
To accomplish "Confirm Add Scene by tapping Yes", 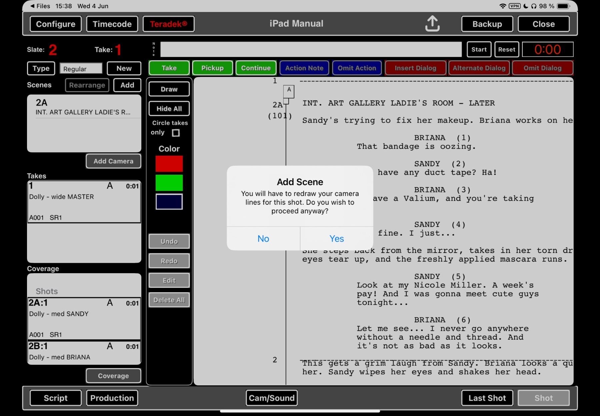I will click(x=336, y=239).
